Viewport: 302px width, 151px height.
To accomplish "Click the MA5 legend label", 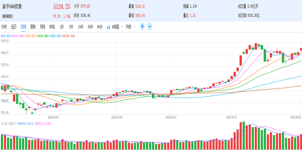I will coord(6,36).
